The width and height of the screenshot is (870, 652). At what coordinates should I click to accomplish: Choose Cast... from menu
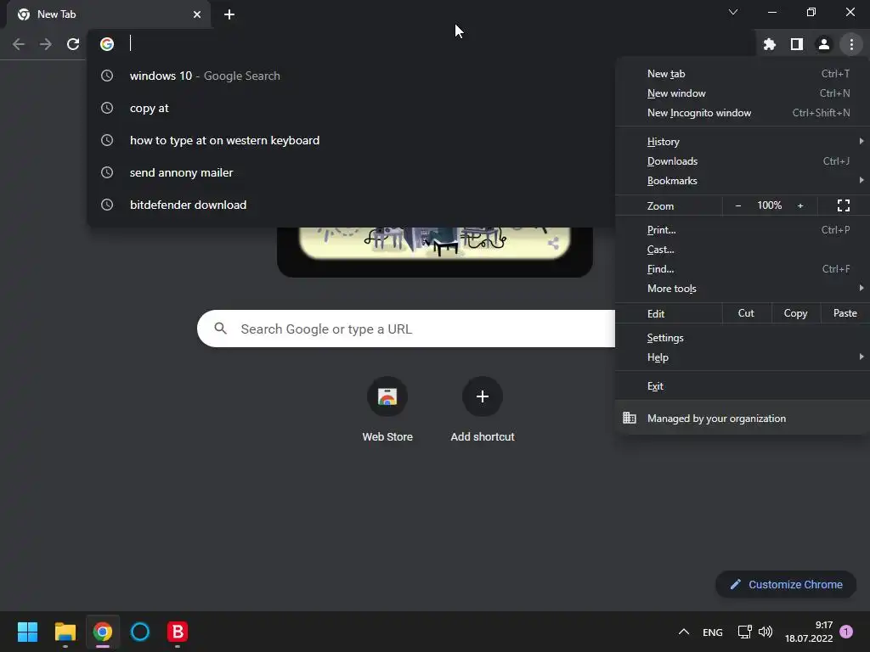pyautogui.click(x=743, y=249)
